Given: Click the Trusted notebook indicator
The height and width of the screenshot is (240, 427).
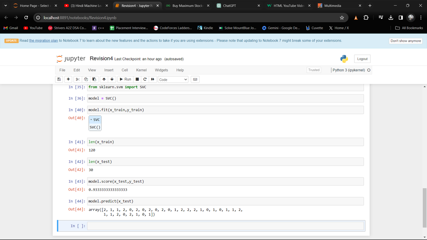Looking at the screenshot, I should tap(314, 70).
